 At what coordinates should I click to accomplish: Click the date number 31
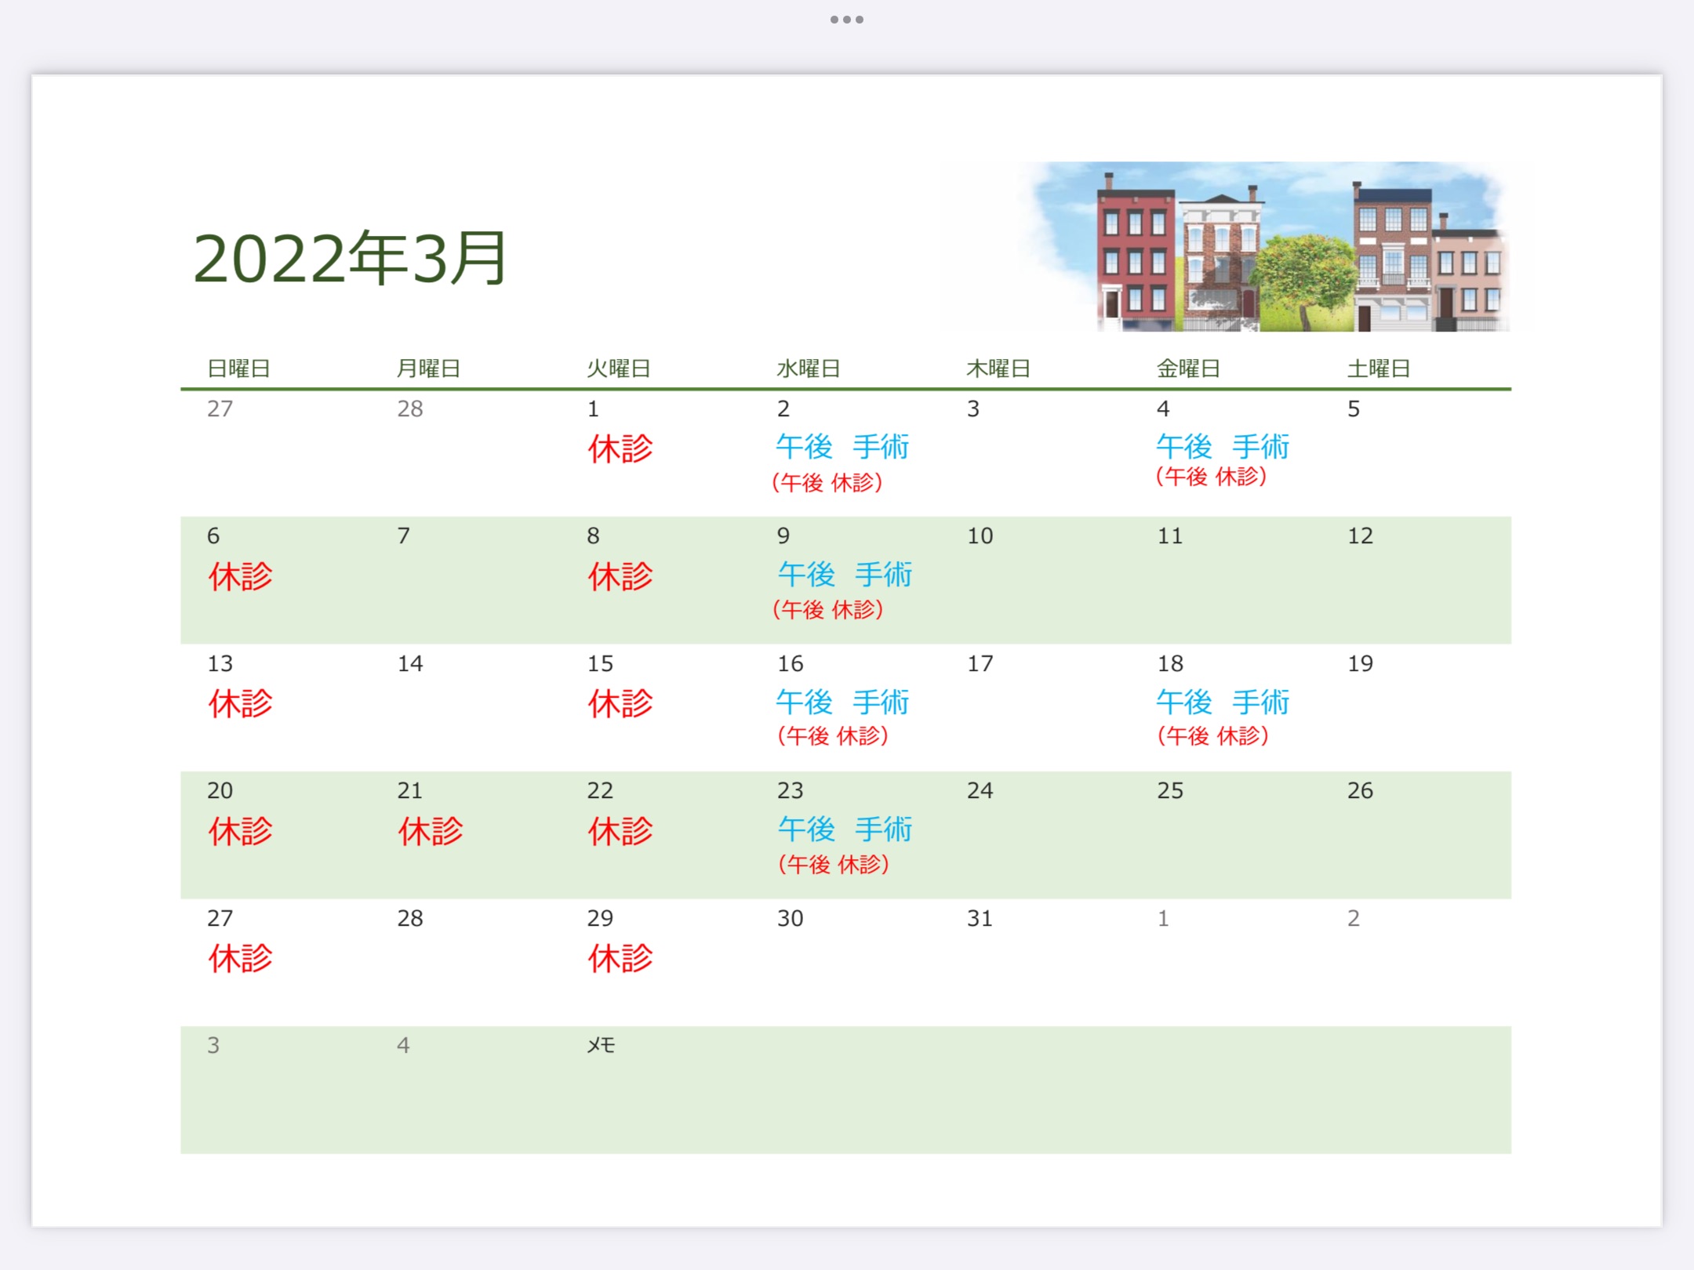(980, 918)
